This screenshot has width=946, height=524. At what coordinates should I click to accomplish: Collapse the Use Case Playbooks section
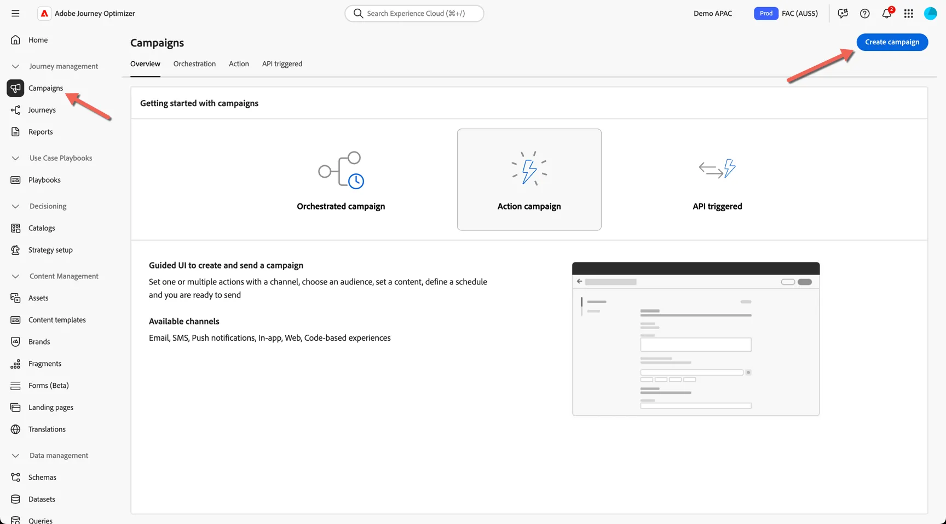[15, 158]
